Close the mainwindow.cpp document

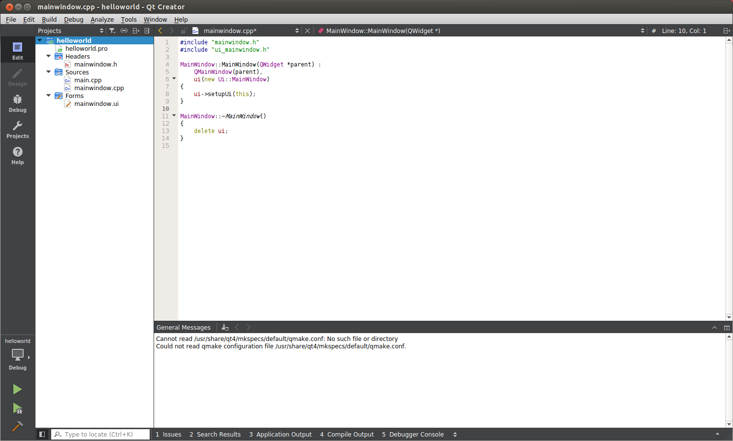(x=308, y=31)
